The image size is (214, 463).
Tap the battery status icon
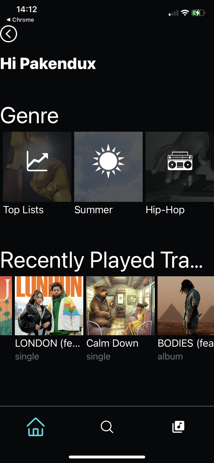(198, 13)
